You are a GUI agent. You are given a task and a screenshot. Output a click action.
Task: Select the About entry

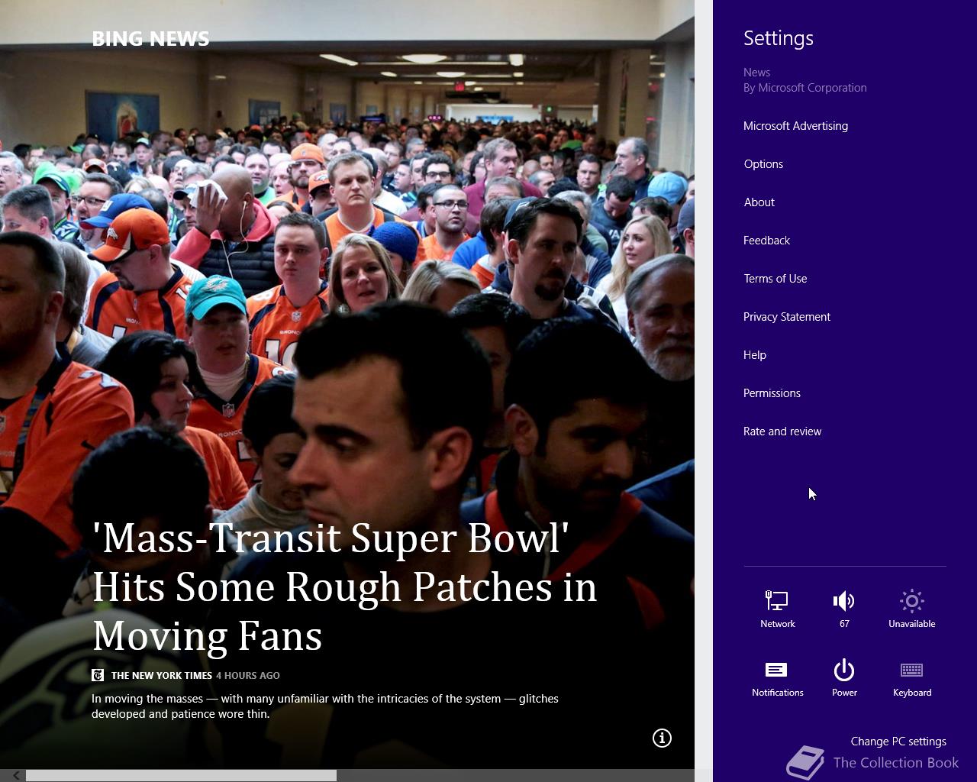pyautogui.click(x=759, y=202)
